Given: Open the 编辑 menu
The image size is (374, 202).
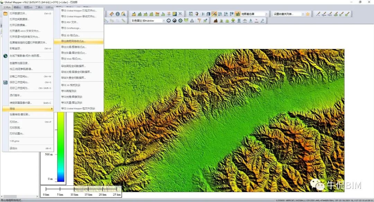Looking at the screenshot, I should click(17, 7).
